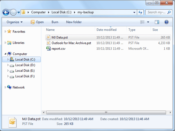Viewport: 175px width, 131px height.
Task: Open the recent pages dropdown arrow
Action: click(19, 12)
